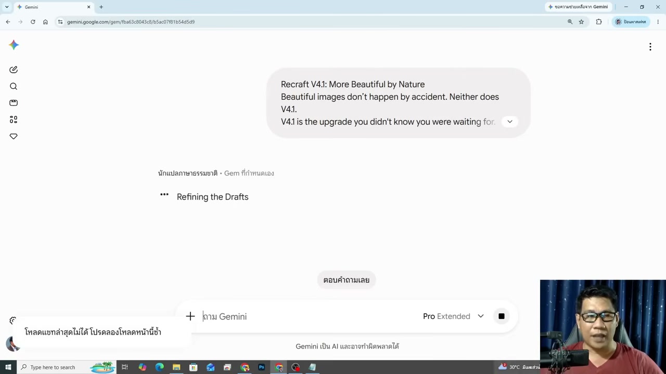The height and width of the screenshot is (374, 666).
Task: Open Task View in the taskbar
Action: coord(125,367)
